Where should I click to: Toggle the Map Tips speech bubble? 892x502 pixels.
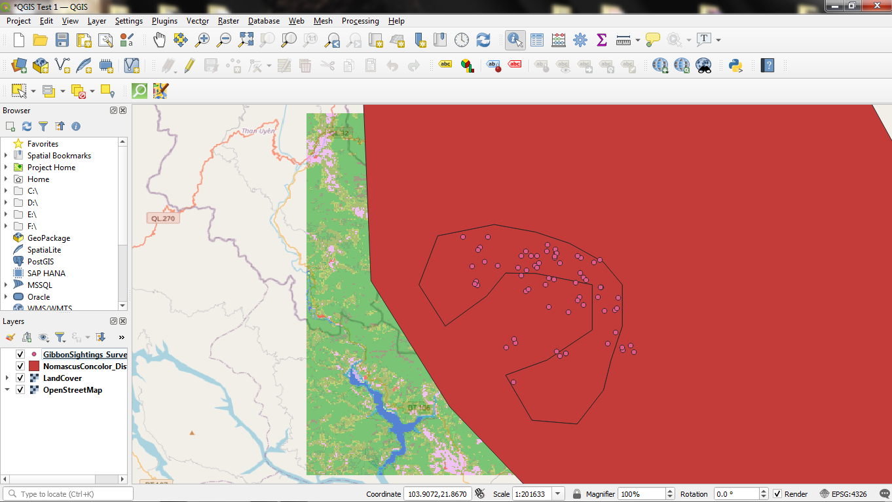tap(653, 40)
